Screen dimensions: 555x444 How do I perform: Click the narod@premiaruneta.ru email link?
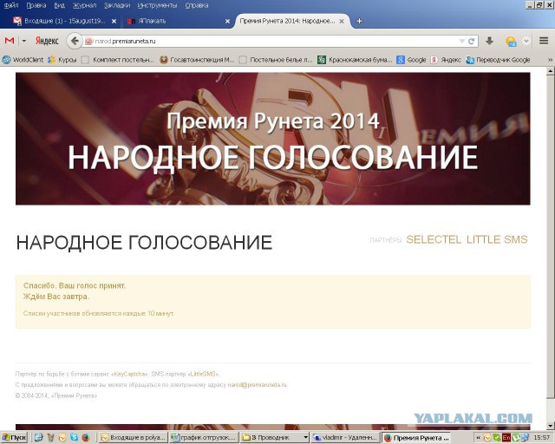[257, 385]
